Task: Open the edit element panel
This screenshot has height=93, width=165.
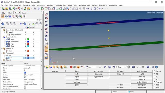Action: coord(142,71)
